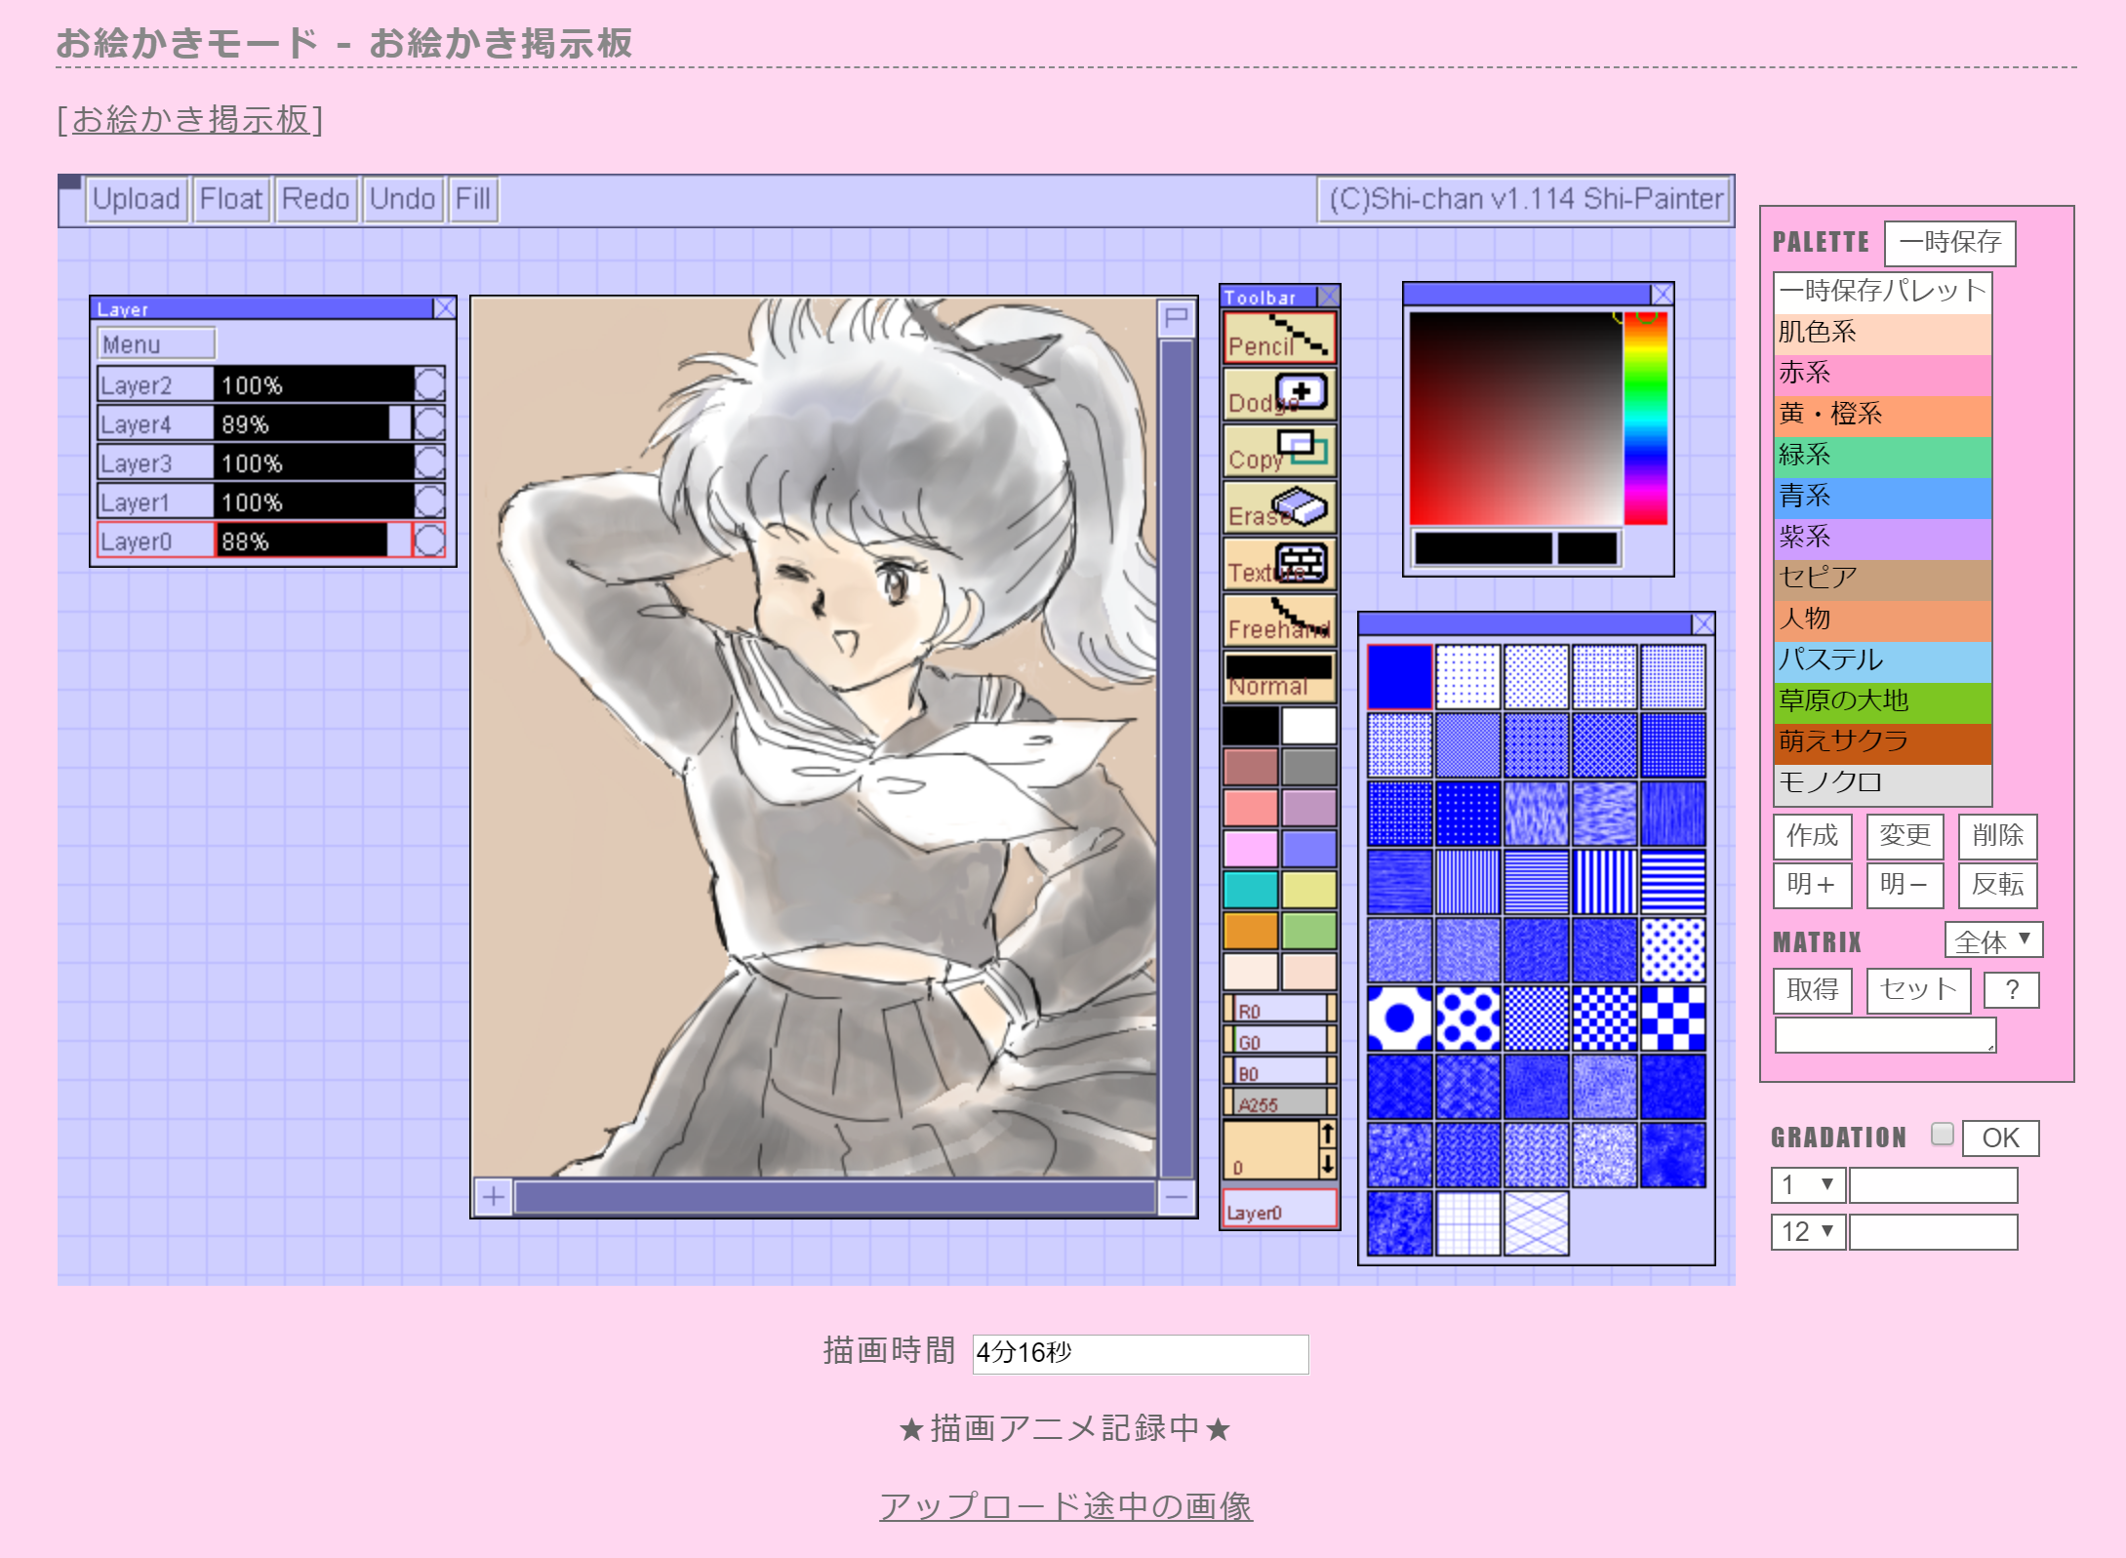
Task: Open the アップロード途中の画像 link
Action: coord(1065,1506)
